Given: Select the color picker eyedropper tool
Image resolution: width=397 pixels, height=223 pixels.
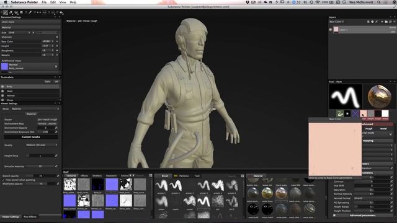Looking at the screenshot, I should (30, 12).
